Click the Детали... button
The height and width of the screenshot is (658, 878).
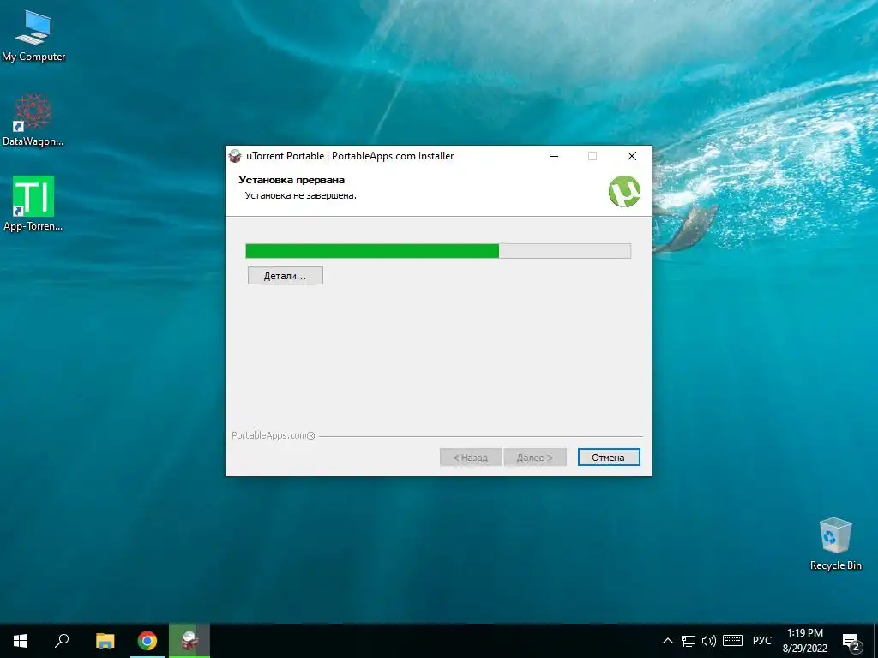pos(286,276)
